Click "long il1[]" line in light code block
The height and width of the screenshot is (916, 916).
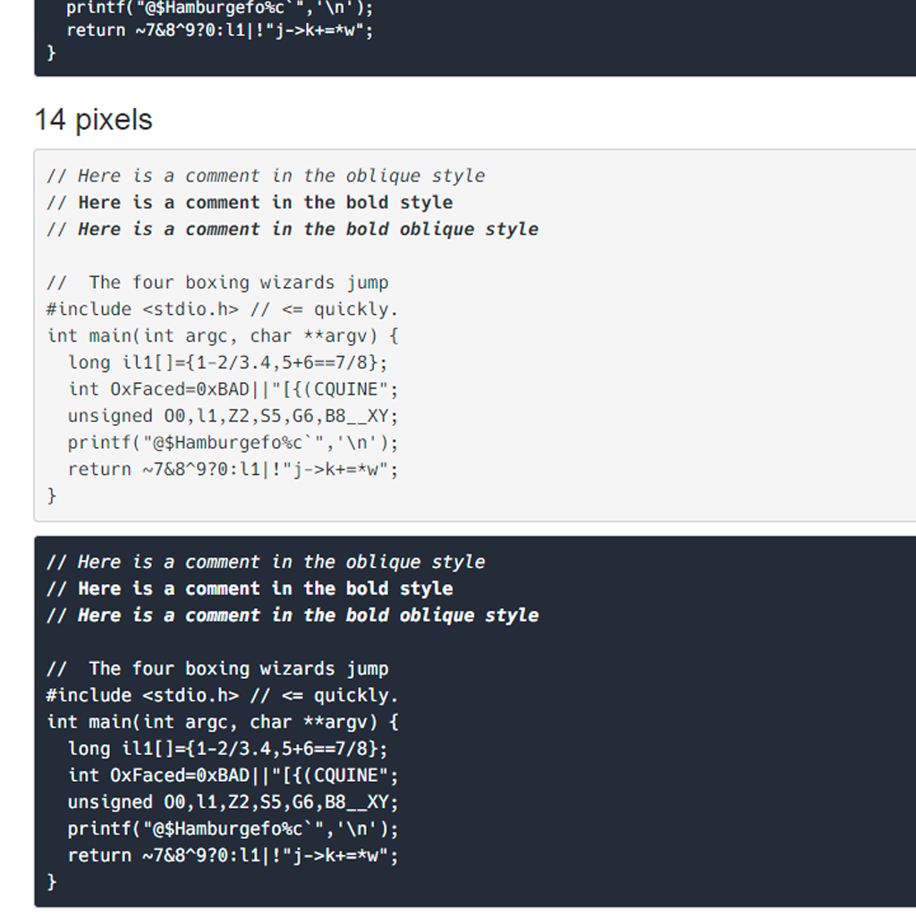coord(228,363)
